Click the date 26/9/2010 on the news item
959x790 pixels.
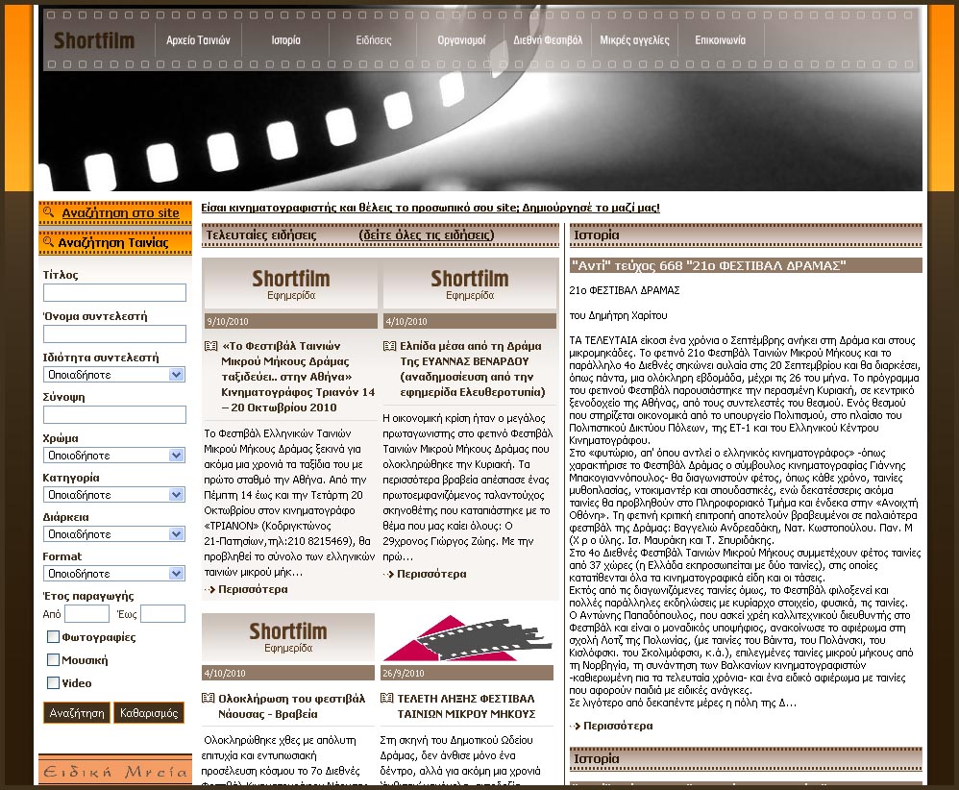click(403, 673)
